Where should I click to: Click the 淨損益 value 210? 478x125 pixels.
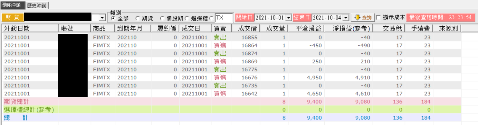click(365, 61)
